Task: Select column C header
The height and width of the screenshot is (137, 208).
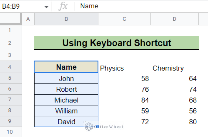Action: tap(124, 19)
